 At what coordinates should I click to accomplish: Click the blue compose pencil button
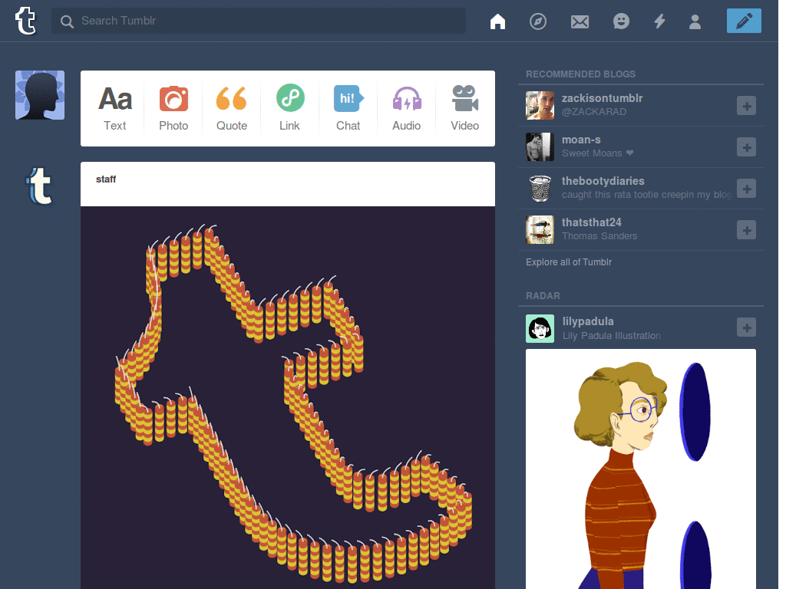click(x=744, y=21)
